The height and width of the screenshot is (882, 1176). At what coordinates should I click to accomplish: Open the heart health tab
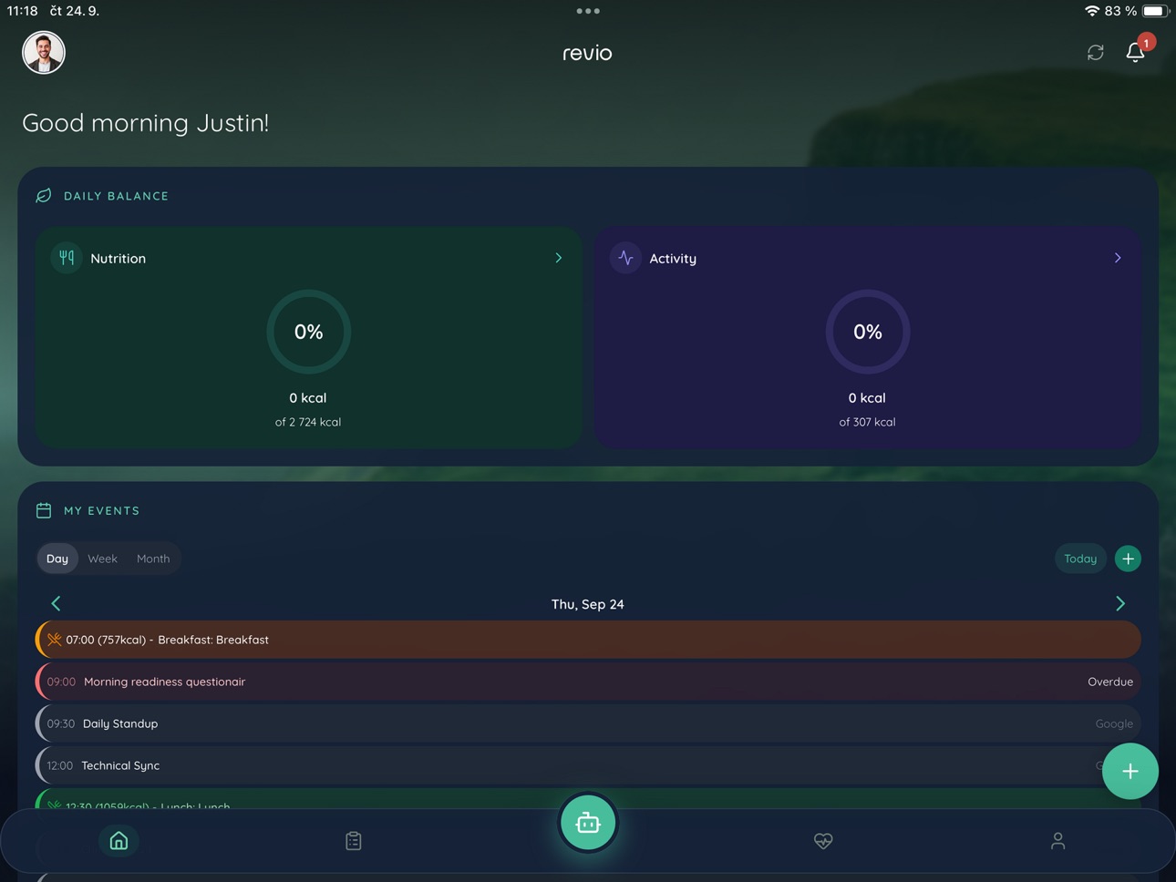point(823,841)
